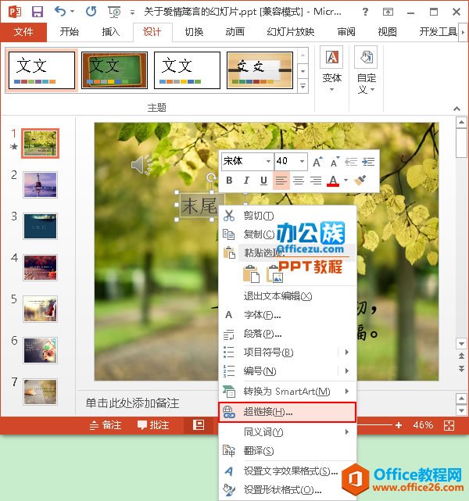Paste using keep source formatting icon
This screenshot has height=501, width=469.
[x=252, y=274]
